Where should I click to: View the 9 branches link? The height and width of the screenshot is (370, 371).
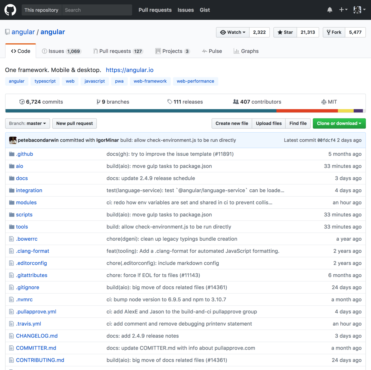pos(113,102)
